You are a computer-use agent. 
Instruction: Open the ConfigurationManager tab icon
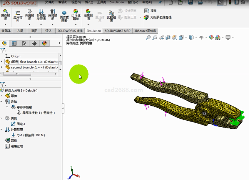pyautogui.click(x=24, y=43)
